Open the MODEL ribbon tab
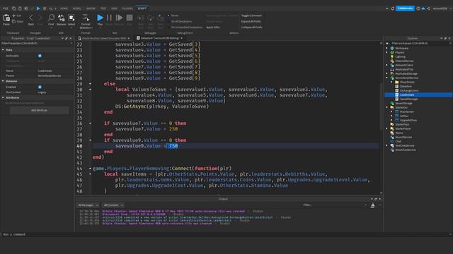Image resolution: width=453 pixels, height=254 pixels. click(x=77, y=8)
